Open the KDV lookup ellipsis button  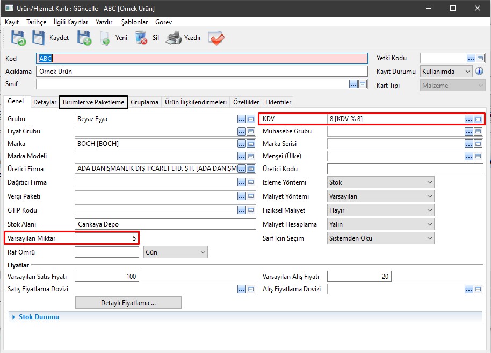click(470, 119)
